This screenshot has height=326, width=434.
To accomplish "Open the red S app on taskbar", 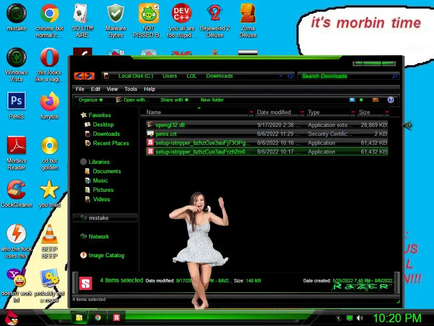I will click(x=117, y=318).
